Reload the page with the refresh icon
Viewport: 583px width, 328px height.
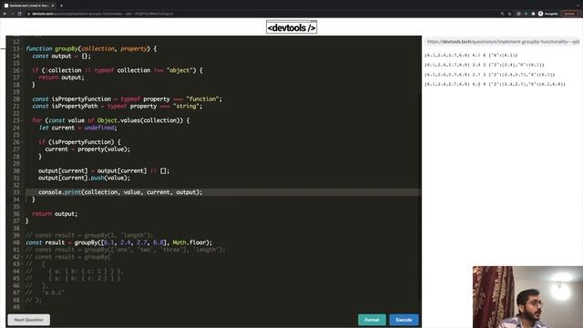pyautogui.click(x=19, y=14)
